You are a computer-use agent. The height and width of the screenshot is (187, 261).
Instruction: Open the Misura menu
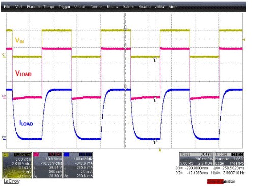point(112,7)
